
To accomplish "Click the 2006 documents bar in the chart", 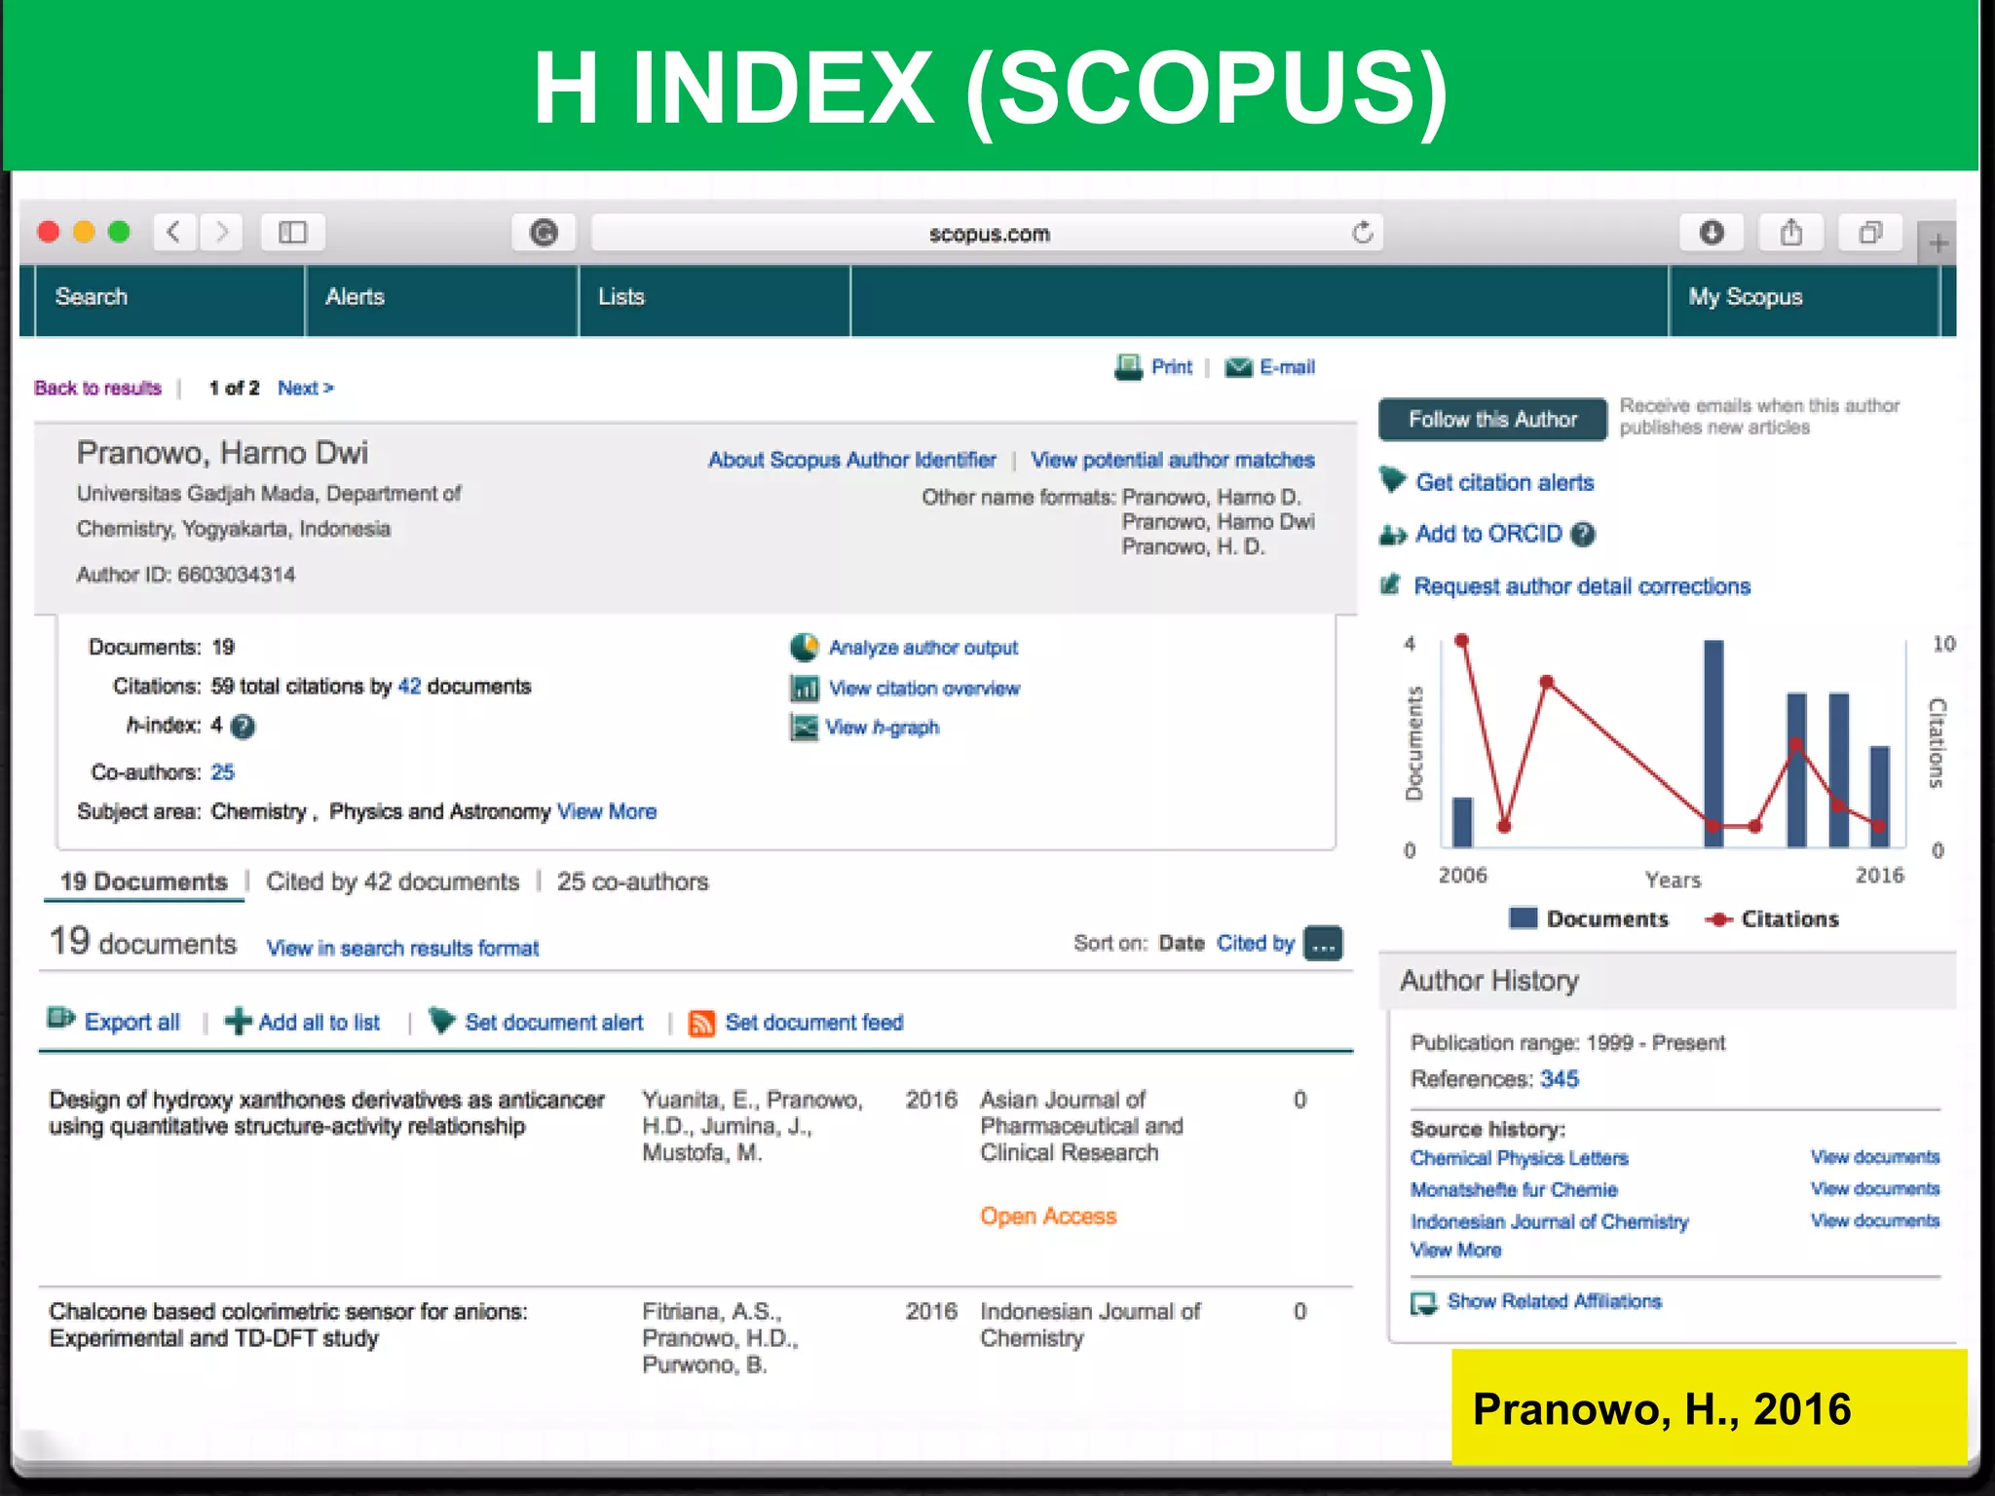I will tap(1462, 822).
